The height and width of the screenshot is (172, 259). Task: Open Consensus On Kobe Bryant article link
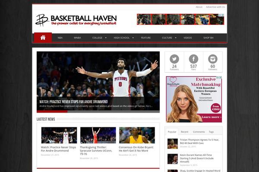[136, 149]
